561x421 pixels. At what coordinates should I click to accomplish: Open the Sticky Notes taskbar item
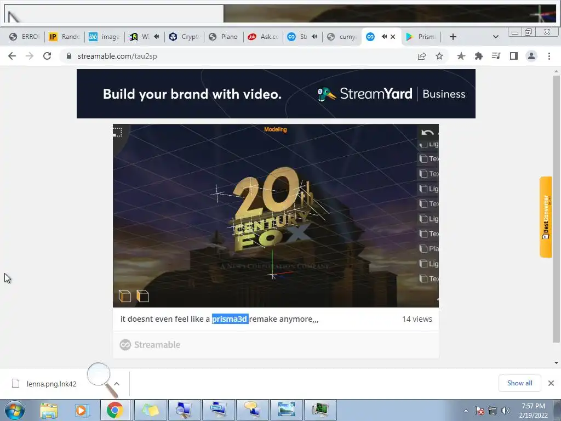[151, 410]
